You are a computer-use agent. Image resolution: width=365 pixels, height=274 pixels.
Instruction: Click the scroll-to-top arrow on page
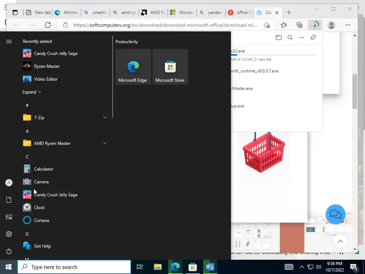coord(340,242)
